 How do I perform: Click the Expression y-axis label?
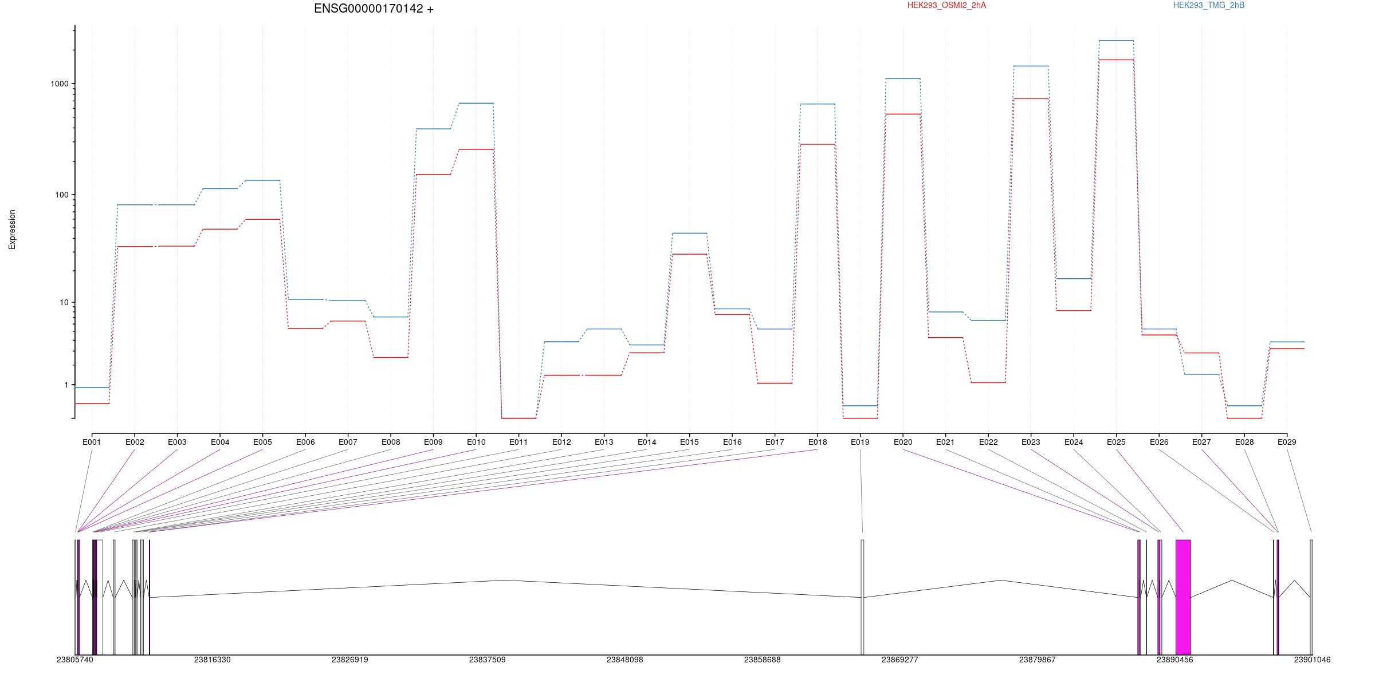12,230
